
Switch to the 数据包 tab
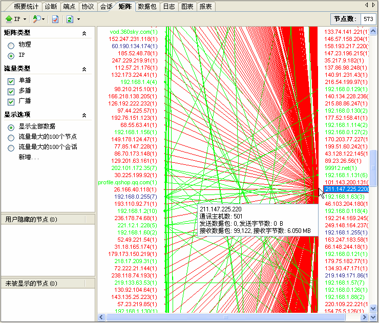(148, 7)
